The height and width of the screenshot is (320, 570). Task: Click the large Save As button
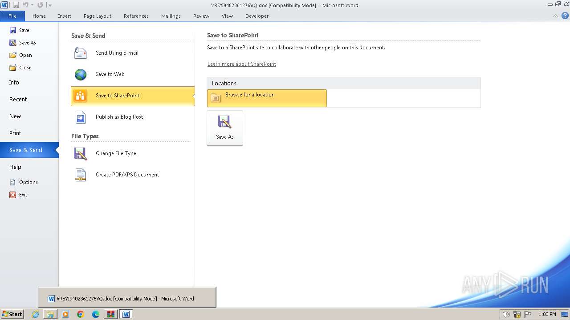(225, 128)
